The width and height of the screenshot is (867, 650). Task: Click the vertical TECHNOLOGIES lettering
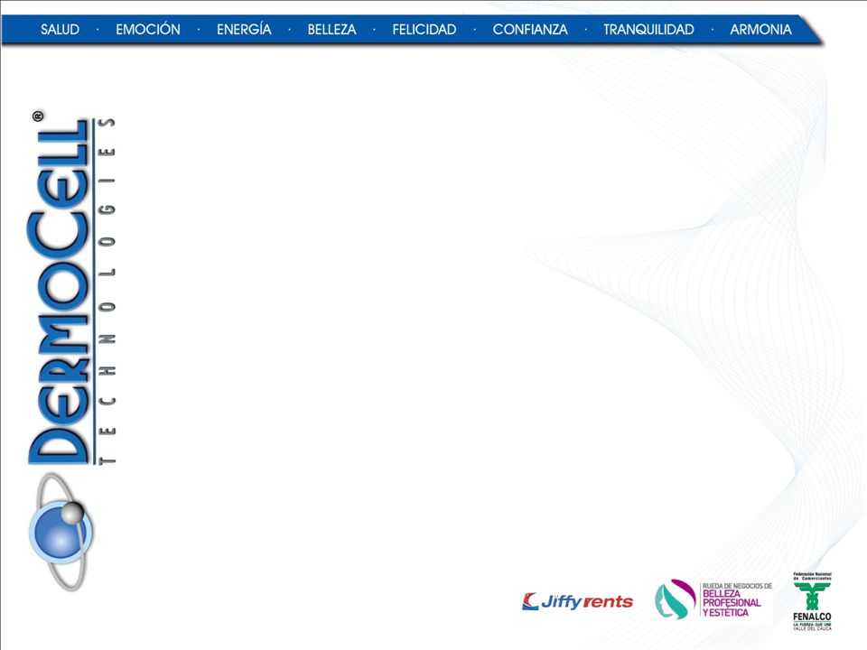107,292
